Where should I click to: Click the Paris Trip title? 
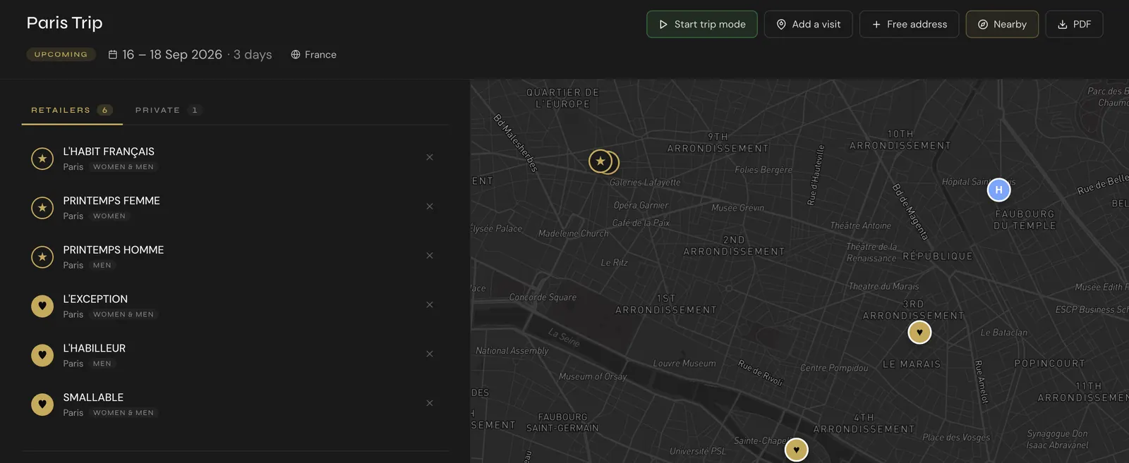point(65,23)
